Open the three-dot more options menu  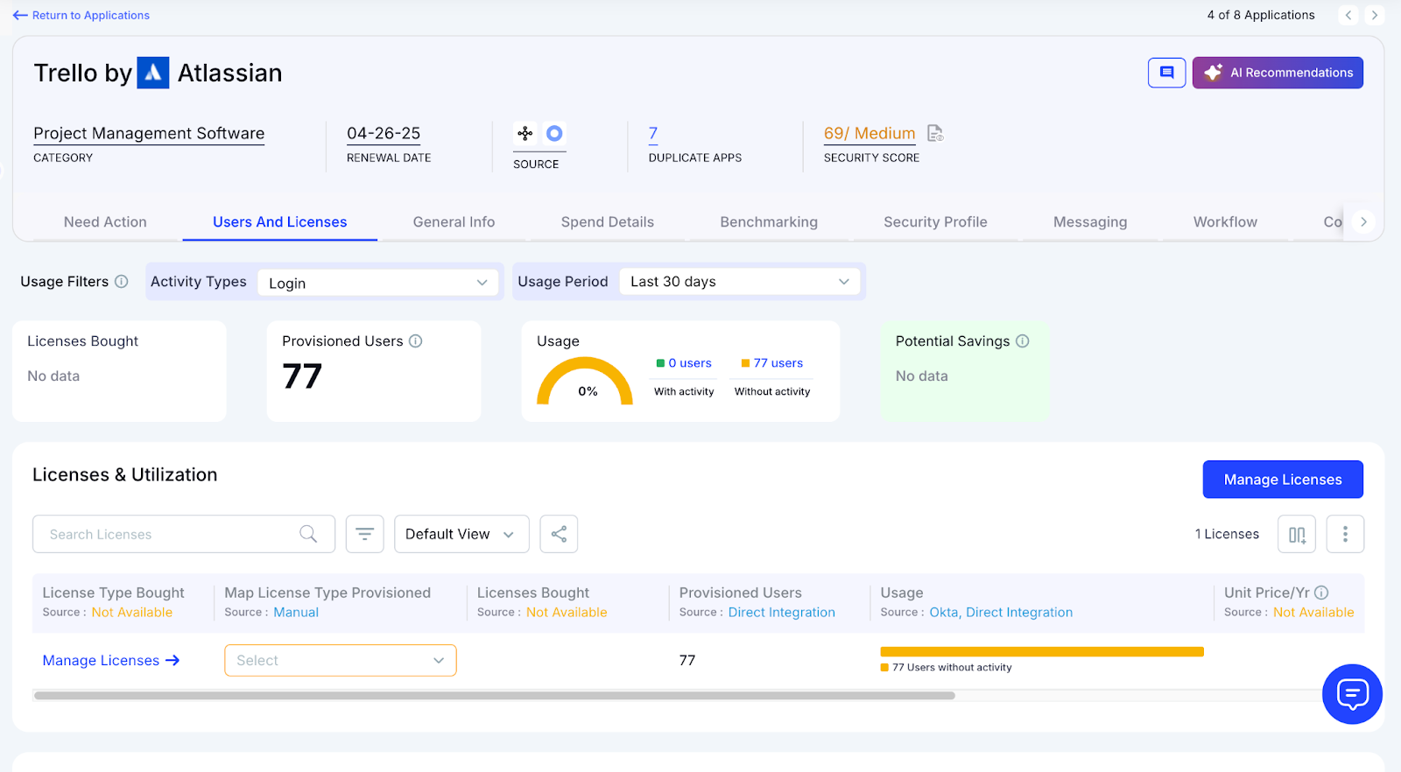(1345, 534)
